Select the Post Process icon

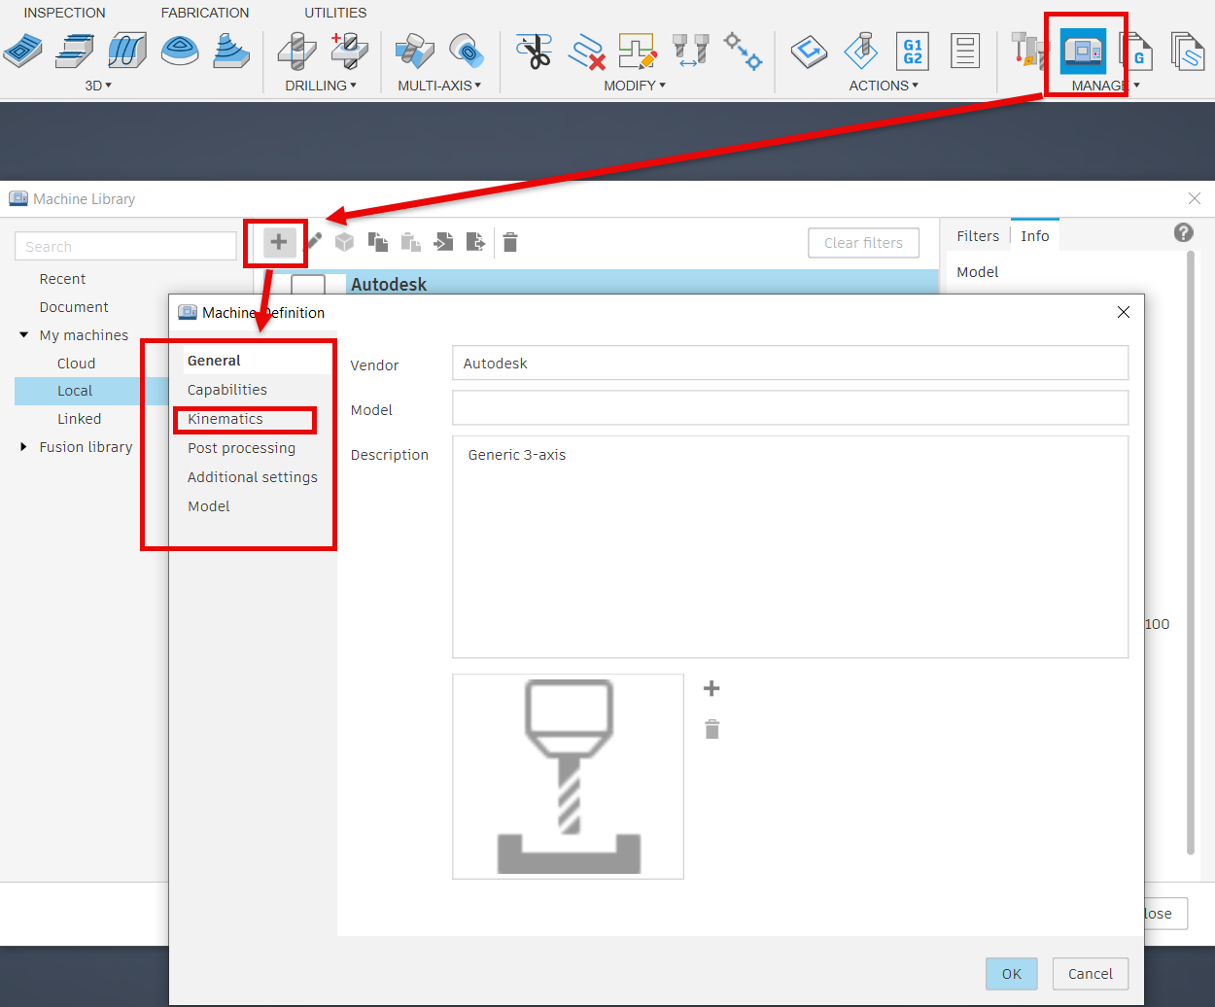click(x=860, y=51)
